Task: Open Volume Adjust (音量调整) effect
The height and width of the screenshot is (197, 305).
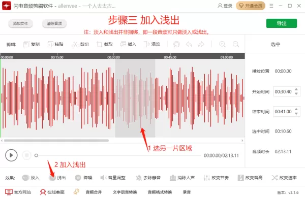Action: coord(113,178)
